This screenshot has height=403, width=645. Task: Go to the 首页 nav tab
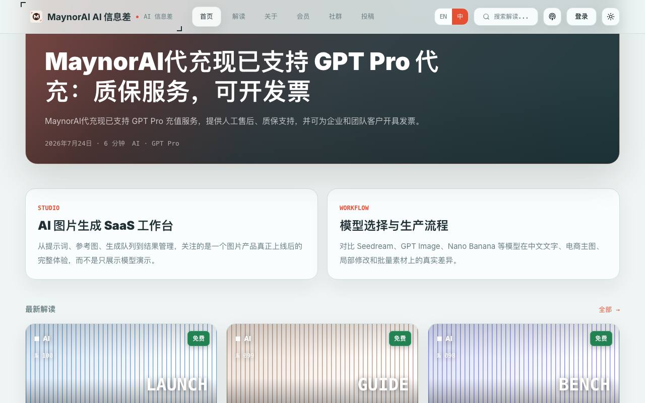click(x=207, y=17)
